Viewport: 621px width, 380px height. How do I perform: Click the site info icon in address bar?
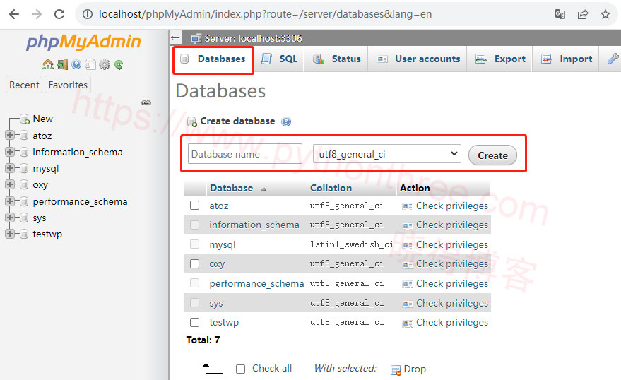click(x=88, y=14)
